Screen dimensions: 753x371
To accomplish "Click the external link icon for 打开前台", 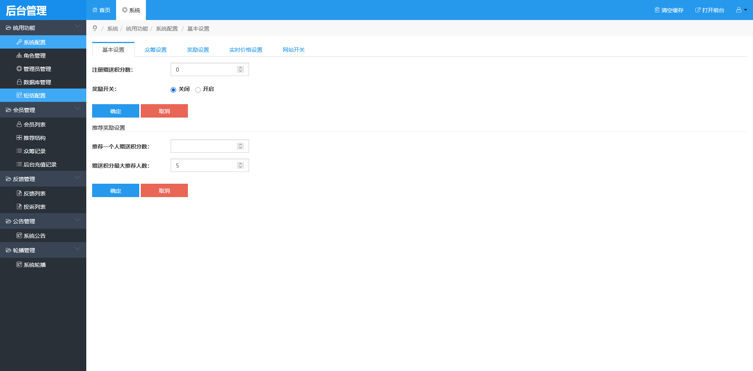I will (x=698, y=10).
